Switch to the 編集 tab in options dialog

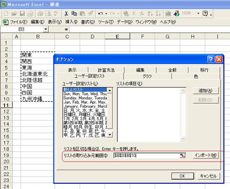(x=141, y=70)
